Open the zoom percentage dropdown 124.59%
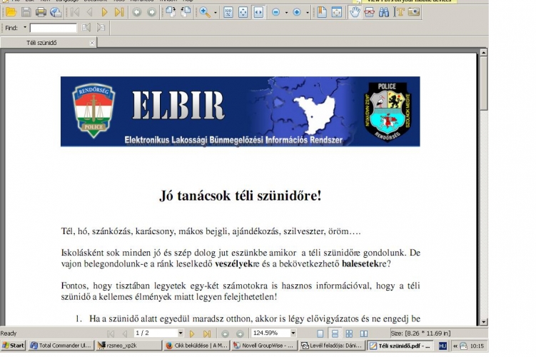The width and height of the screenshot is (536, 357). [293, 333]
